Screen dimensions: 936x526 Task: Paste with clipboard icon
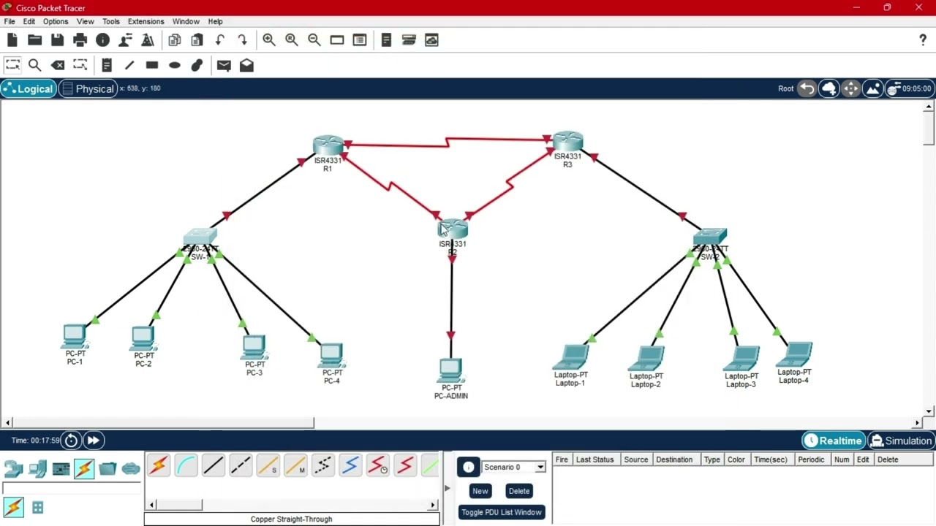(x=197, y=40)
